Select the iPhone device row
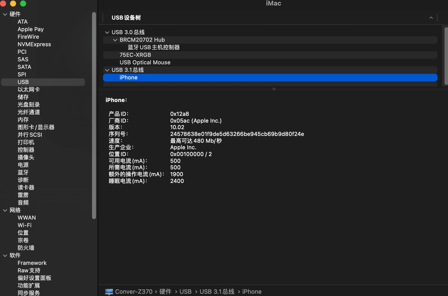The width and height of the screenshot is (448, 296). click(x=270, y=78)
